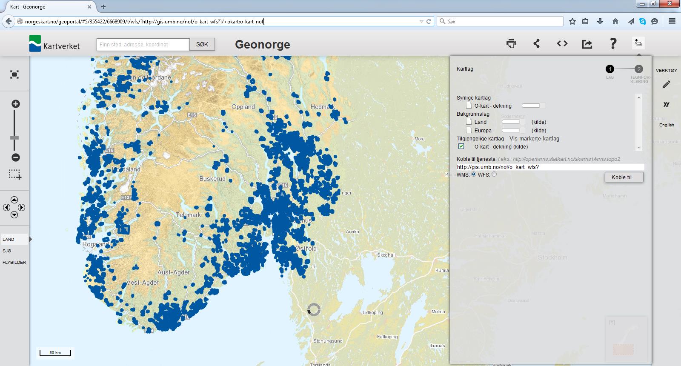
Task: Print the map with the printer icon
Action: (511, 43)
